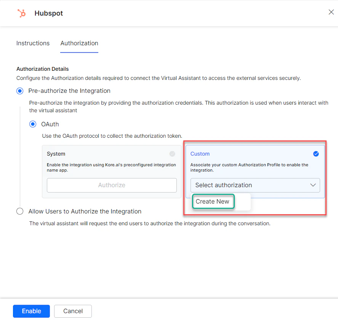This screenshot has height=320, width=338.
Task: Click the Enable button
Action: [31, 311]
